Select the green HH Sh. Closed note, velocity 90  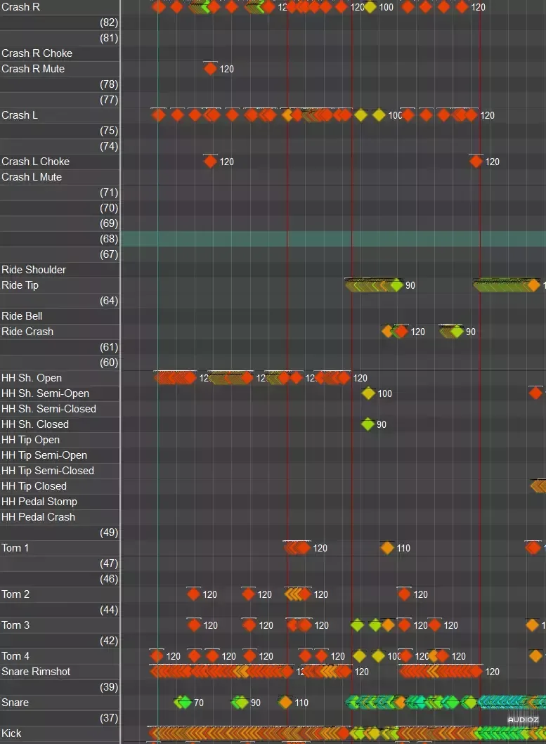pos(368,424)
